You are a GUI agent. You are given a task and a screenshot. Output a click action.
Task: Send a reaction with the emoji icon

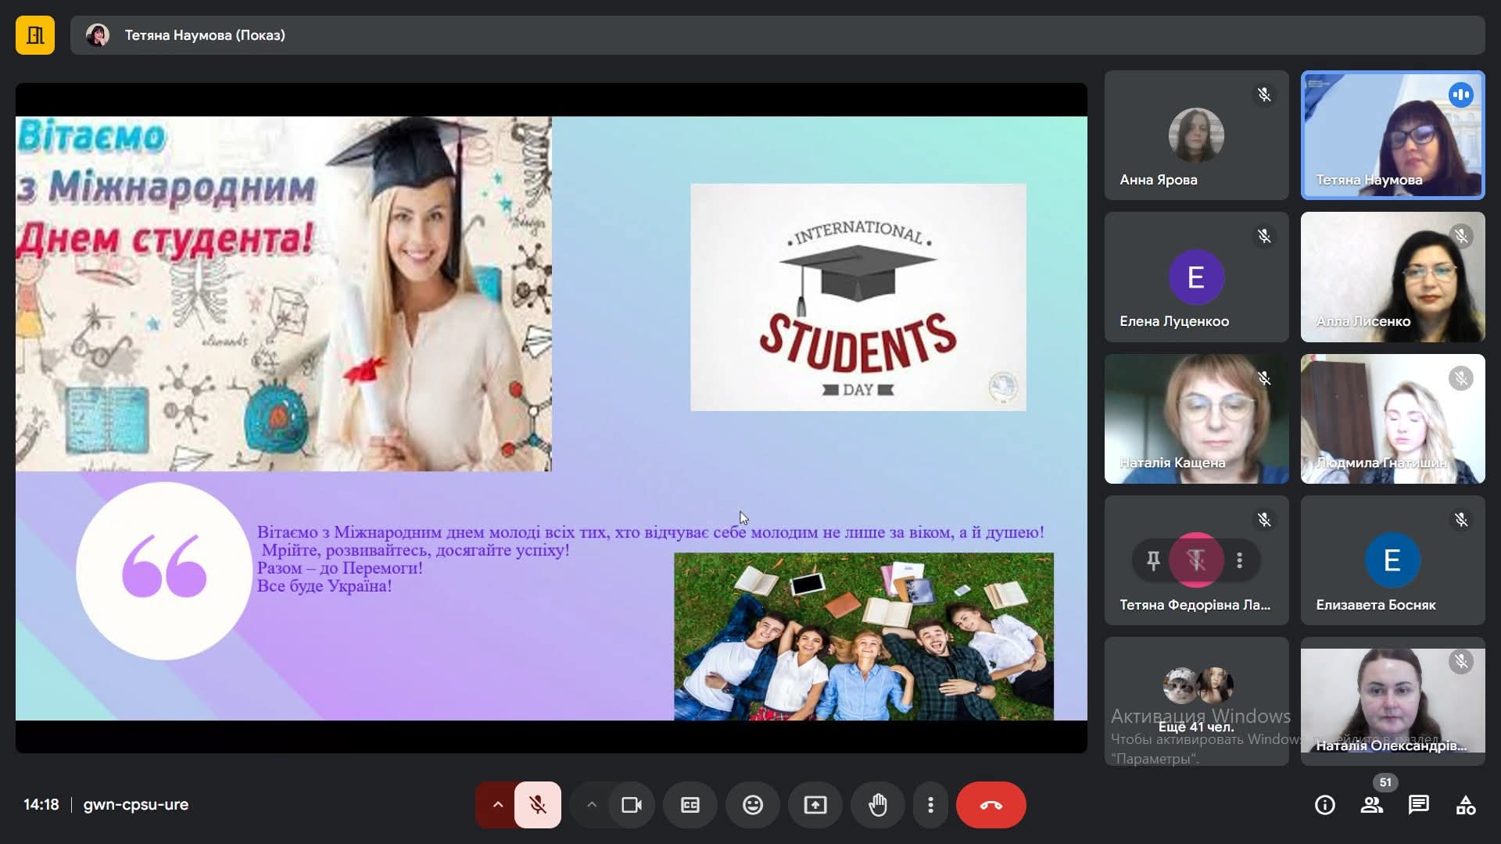(752, 804)
